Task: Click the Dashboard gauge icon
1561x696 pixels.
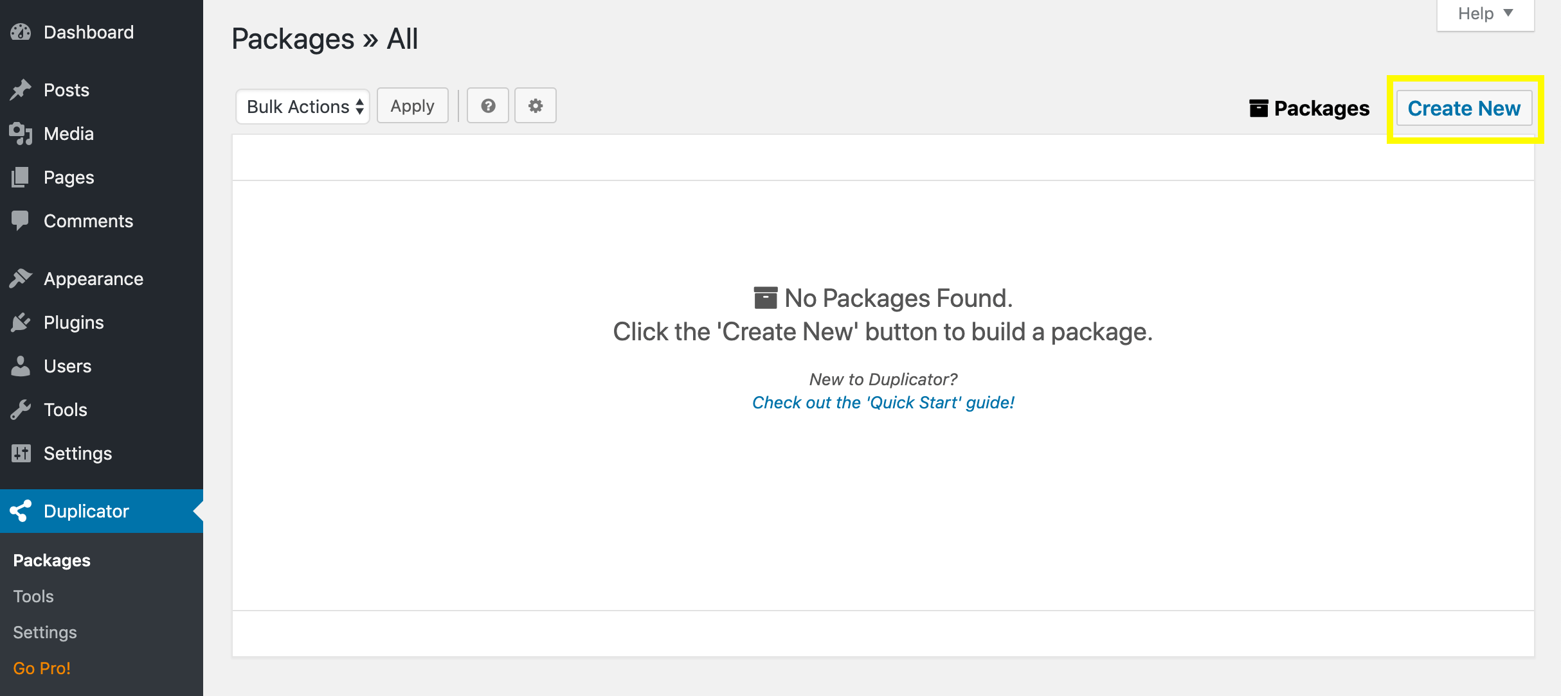Action: click(x=21, y=32)
